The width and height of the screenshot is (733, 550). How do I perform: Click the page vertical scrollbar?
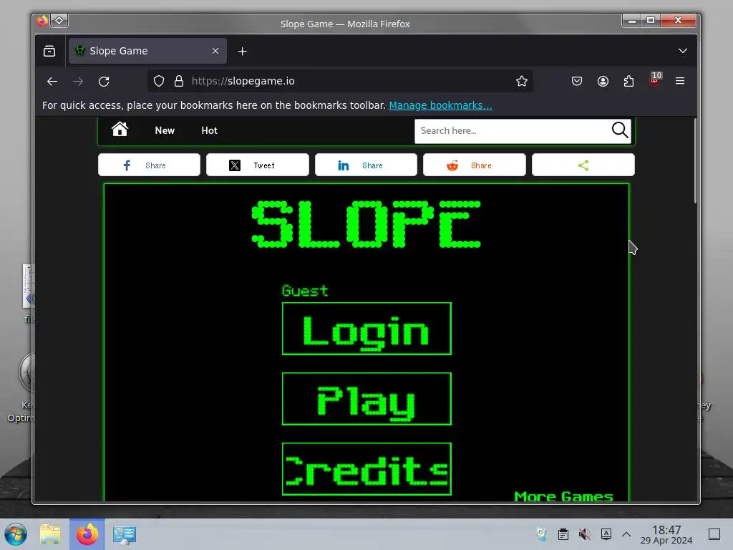695,161
